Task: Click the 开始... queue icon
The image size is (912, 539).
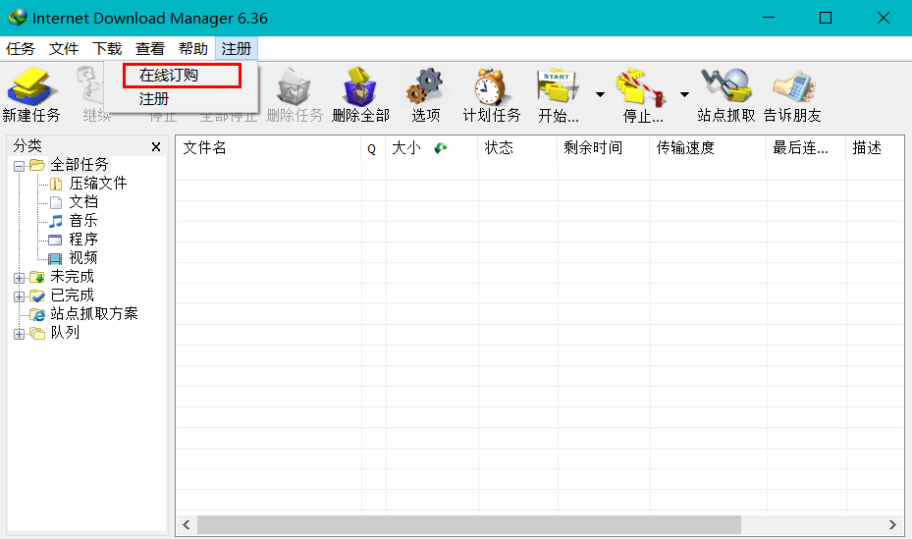Action: (x=558, y=87)
